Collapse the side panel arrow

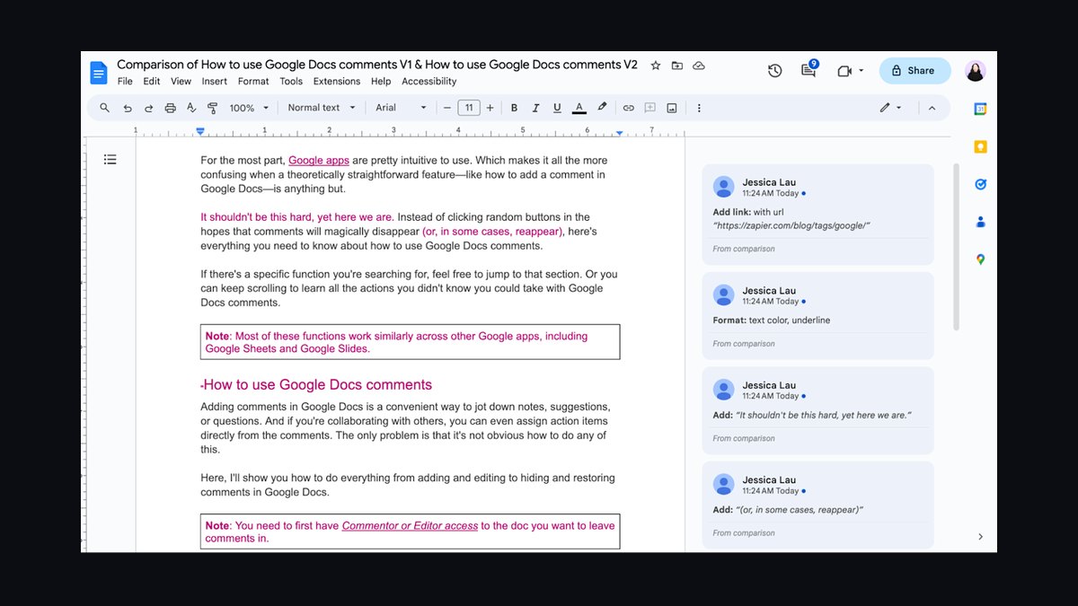click(980, 536)
